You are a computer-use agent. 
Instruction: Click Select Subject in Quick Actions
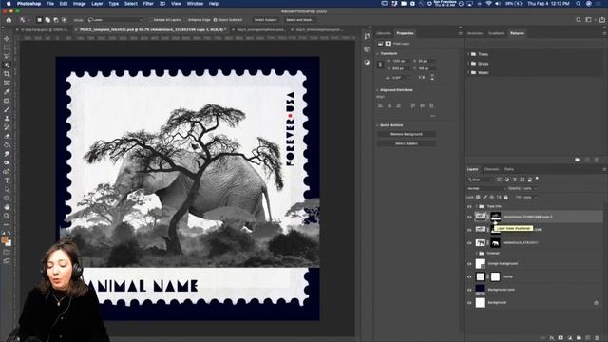(x=407, y=143)
